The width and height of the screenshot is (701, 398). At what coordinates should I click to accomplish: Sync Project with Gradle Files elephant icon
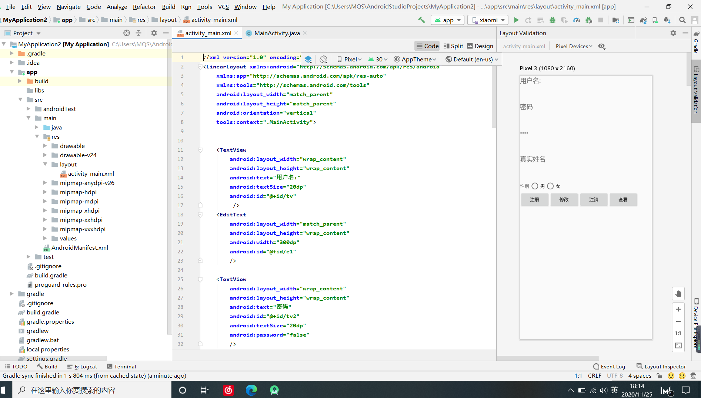643,20
